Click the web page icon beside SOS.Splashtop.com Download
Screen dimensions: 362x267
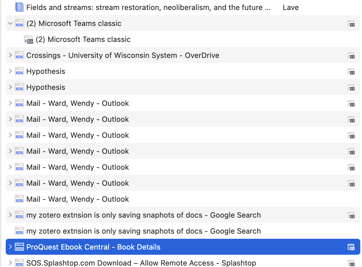pyautogui.click(x=19, y=263)
